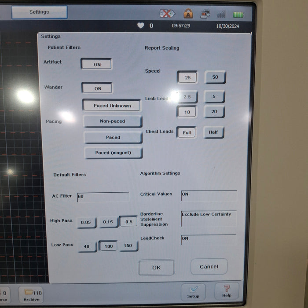Click the Algorithm Settings heading
This screenshot has width=308, height=308.
point(160,173)
